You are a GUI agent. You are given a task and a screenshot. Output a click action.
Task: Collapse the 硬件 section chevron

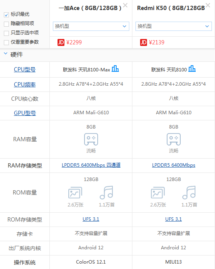[6, 54]
